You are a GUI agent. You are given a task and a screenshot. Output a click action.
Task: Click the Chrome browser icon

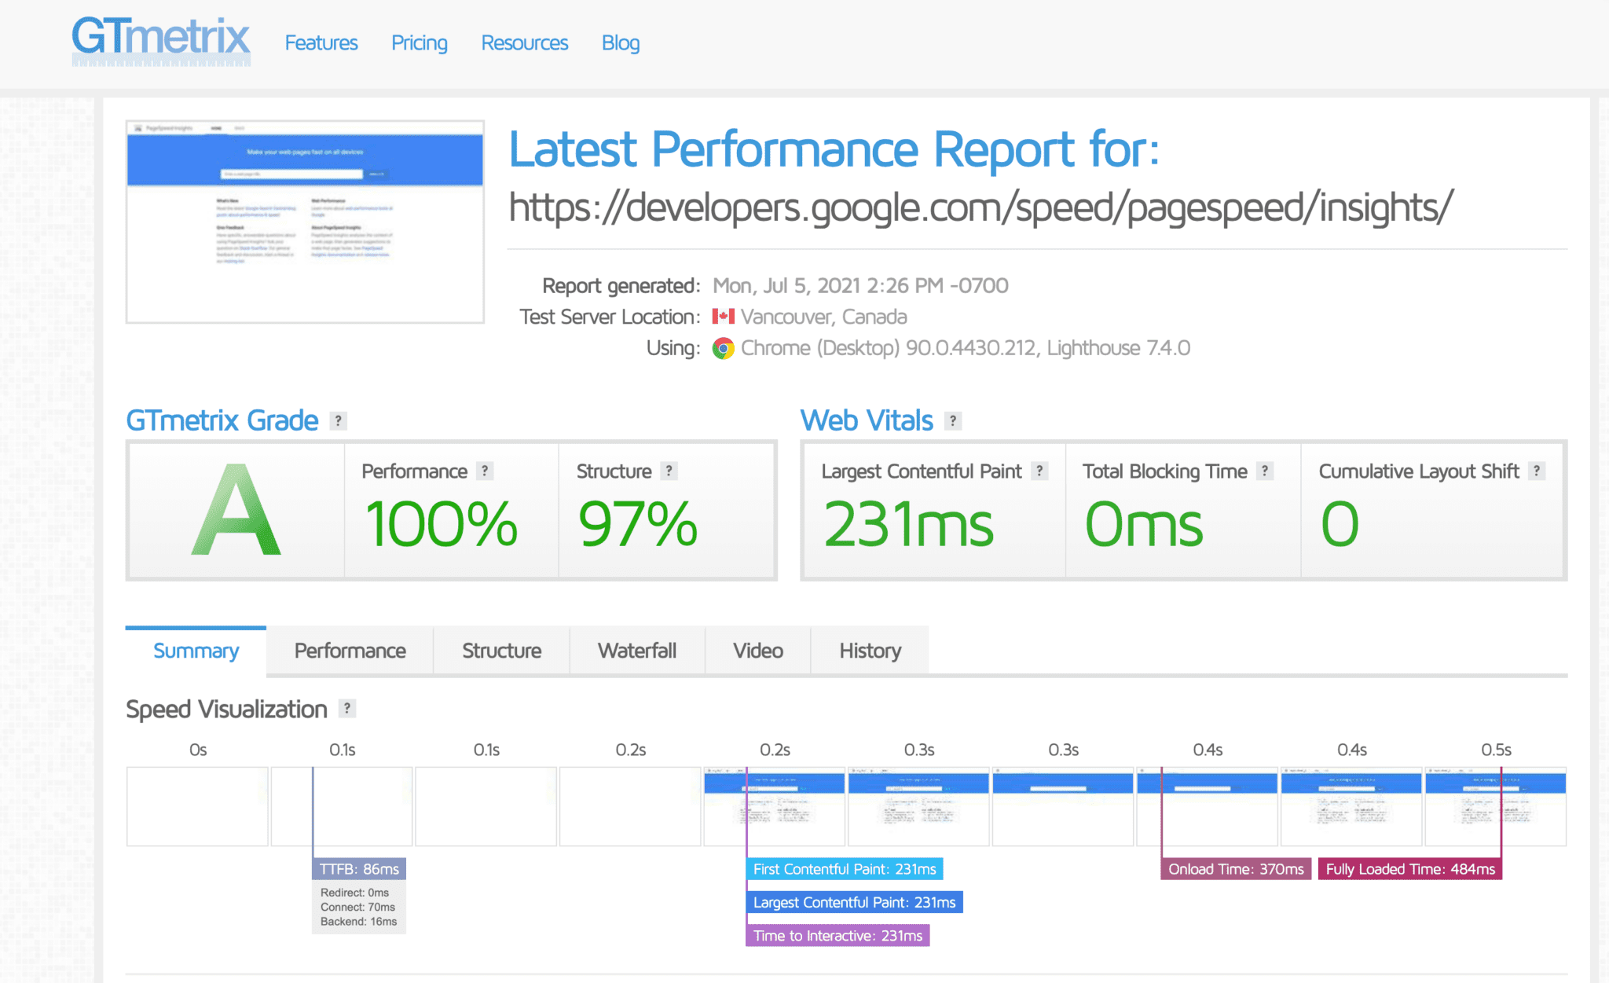(x=723, y=348)
